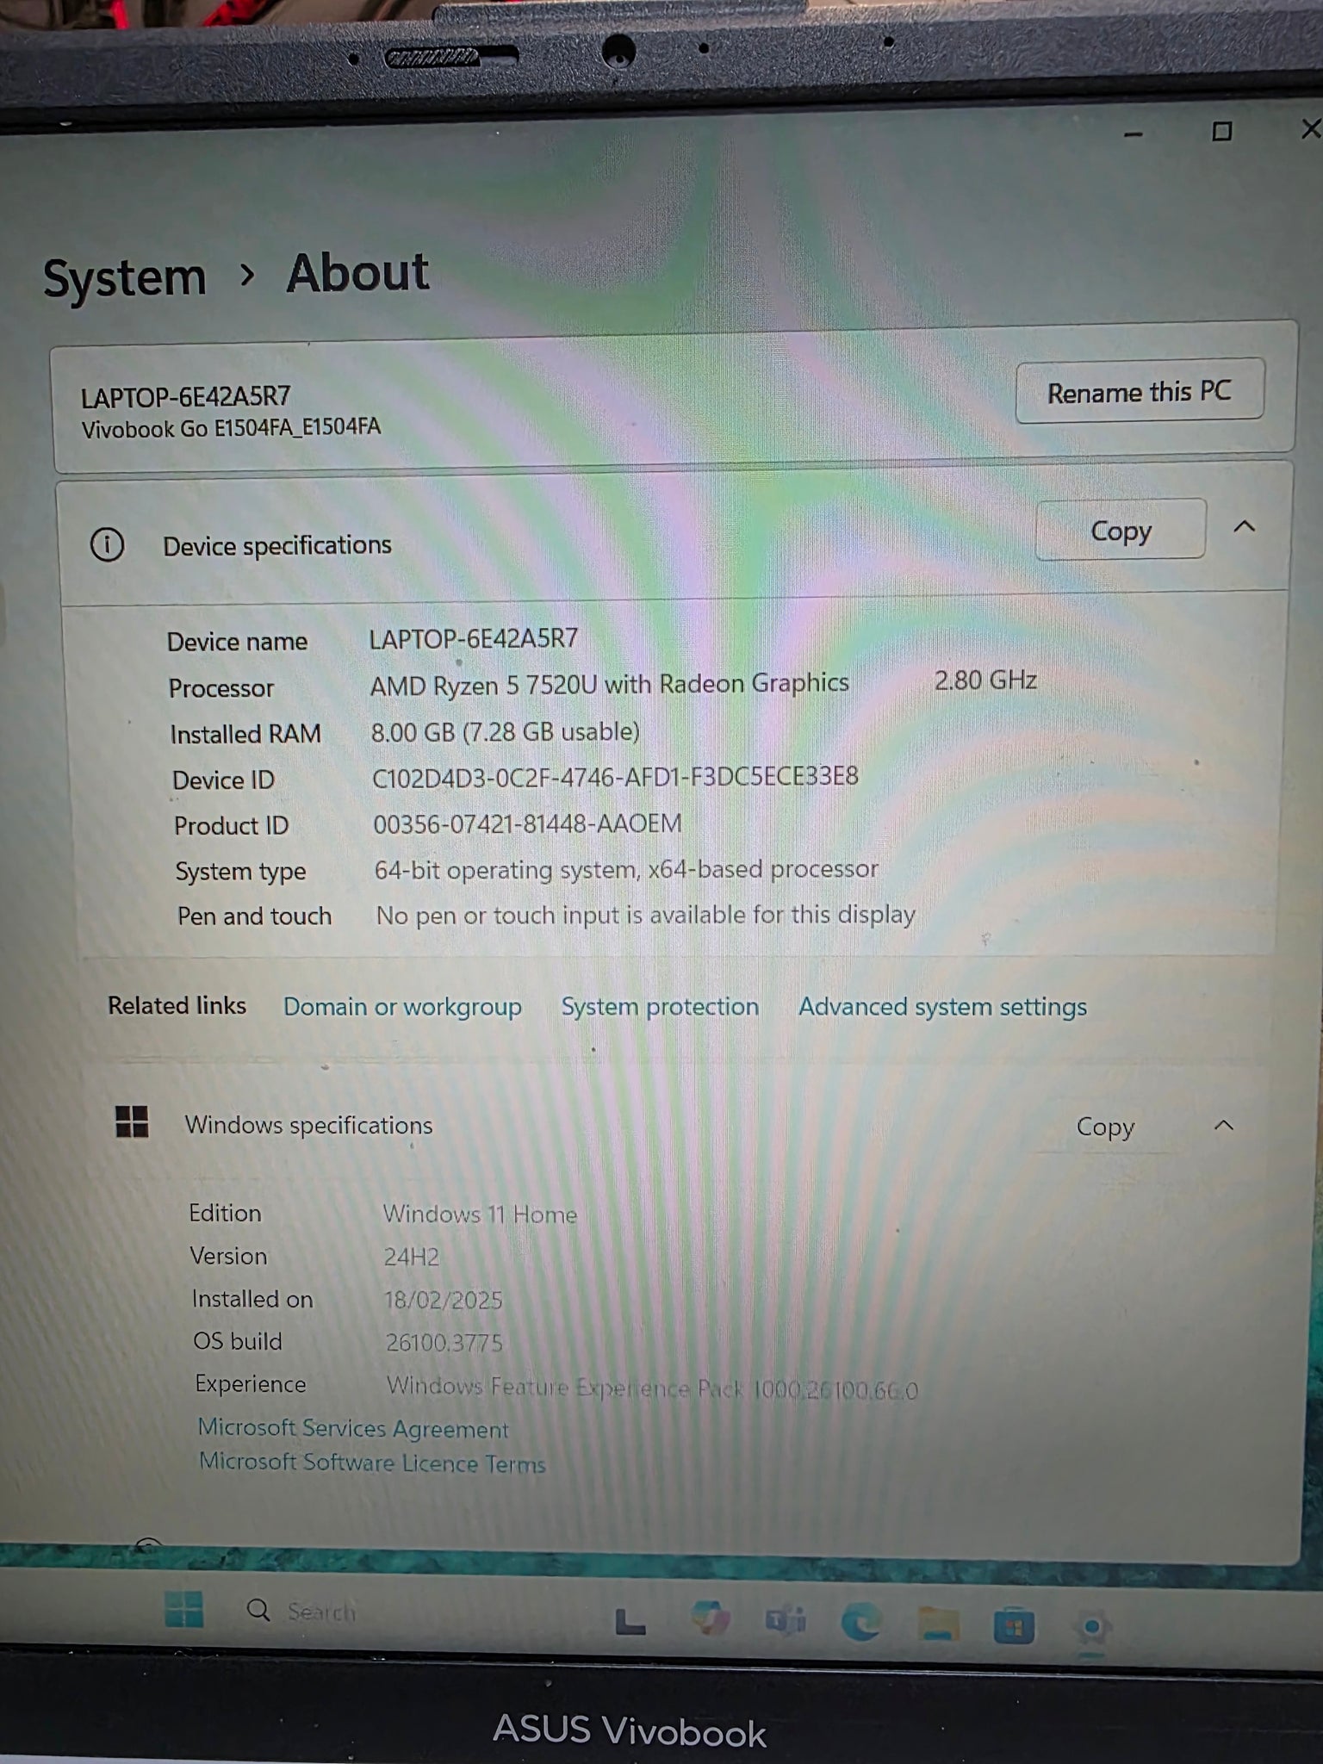Collapse the Device specifications section
The height and width of the screenshot is (1764, 1323).
(x=1244, y=527)
